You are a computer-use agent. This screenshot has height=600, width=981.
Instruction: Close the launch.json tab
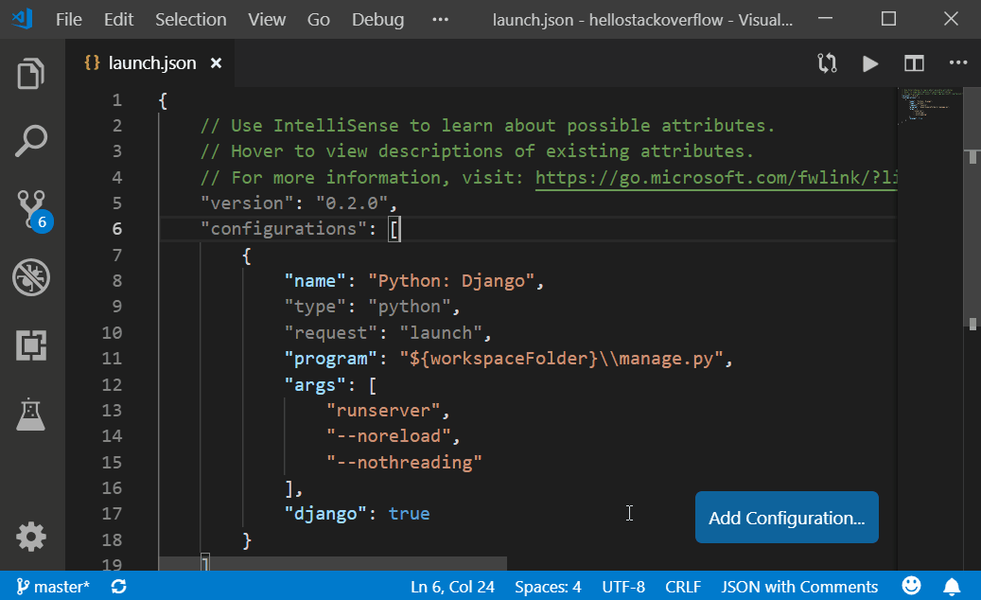[x=216, y=63]
